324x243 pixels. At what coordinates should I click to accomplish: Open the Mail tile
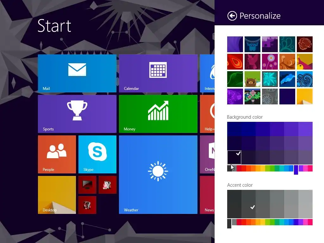77,73
